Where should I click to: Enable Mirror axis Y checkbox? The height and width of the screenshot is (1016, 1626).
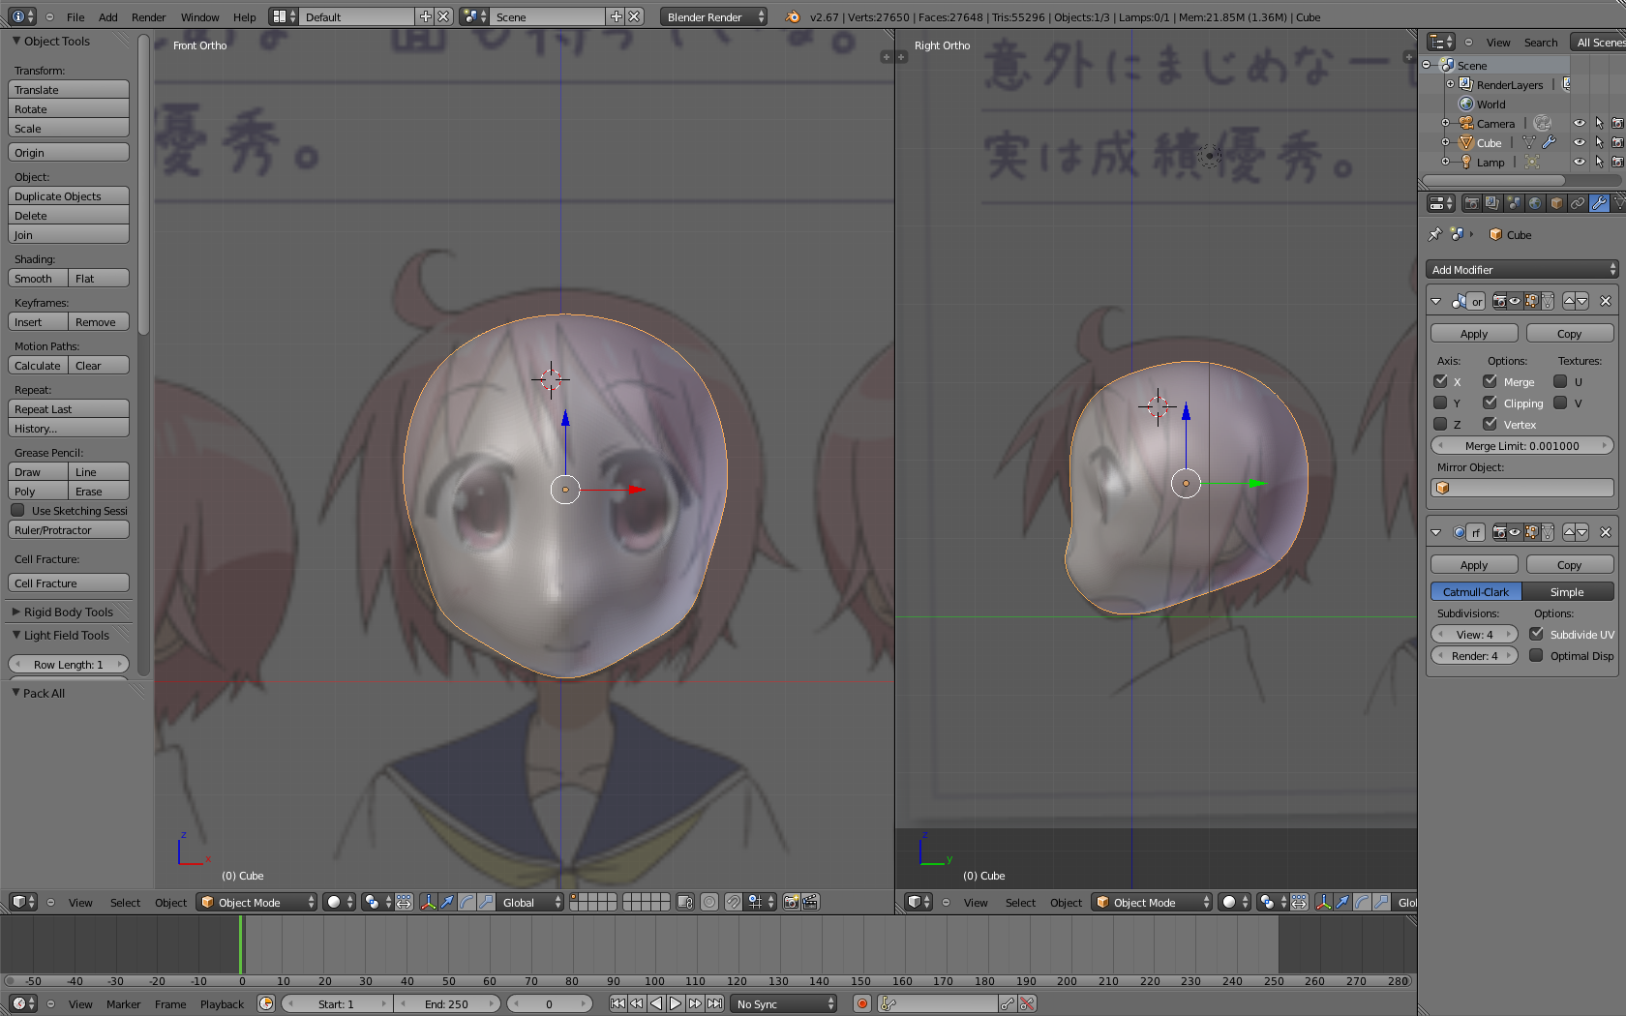click(x=1440, y=403)
